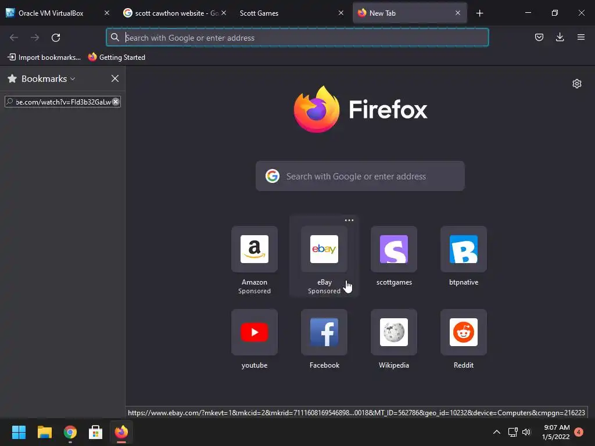Screen dimensions: 595x446
Task: Open the btpnative shortcut tile
Action: click(x=463, y=249)
